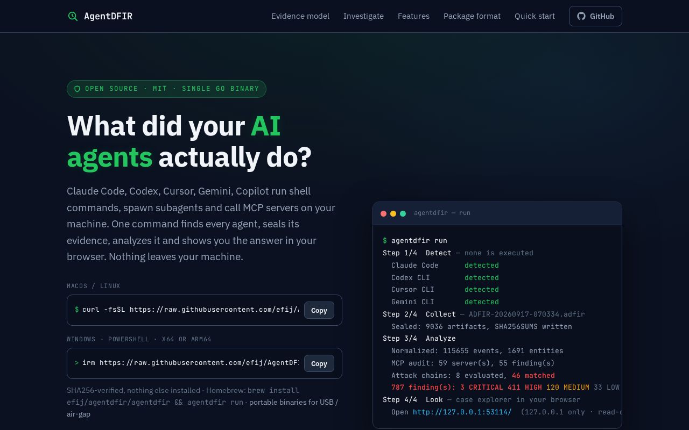This screenshot has width=689, height=430.
Task: Click the headline "What did your AI agents actually do?"
Action: pos(189,141)
